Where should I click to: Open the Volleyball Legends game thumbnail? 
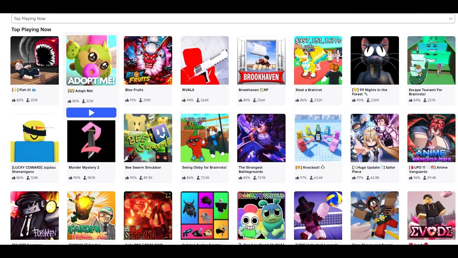click(x=318, y=215)
